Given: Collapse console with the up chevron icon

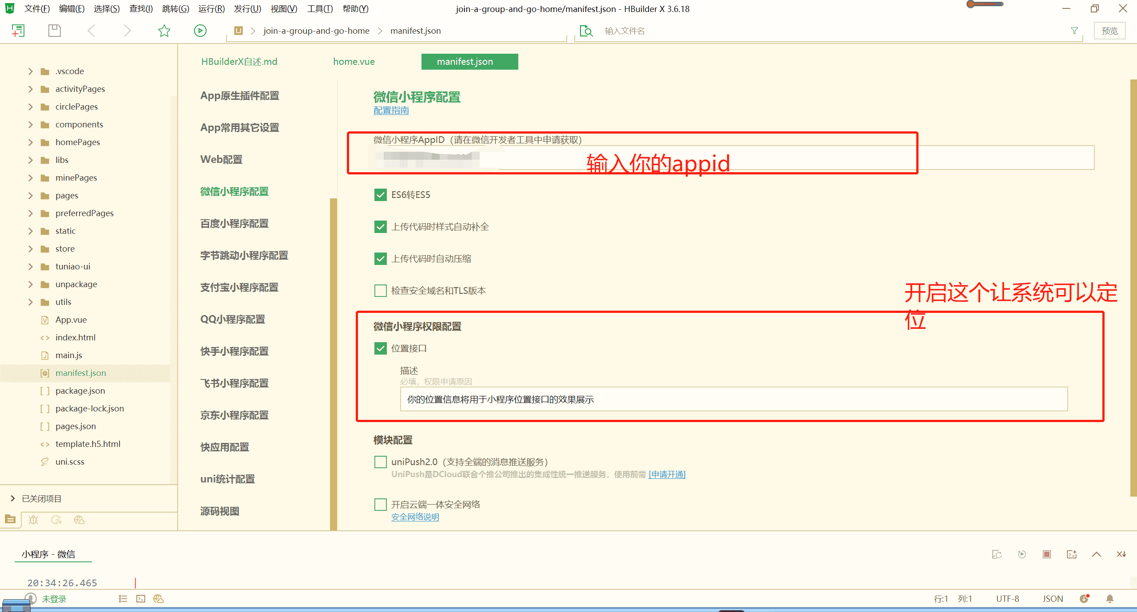Looking at the screenshot, I should (x=1097, y=554).
